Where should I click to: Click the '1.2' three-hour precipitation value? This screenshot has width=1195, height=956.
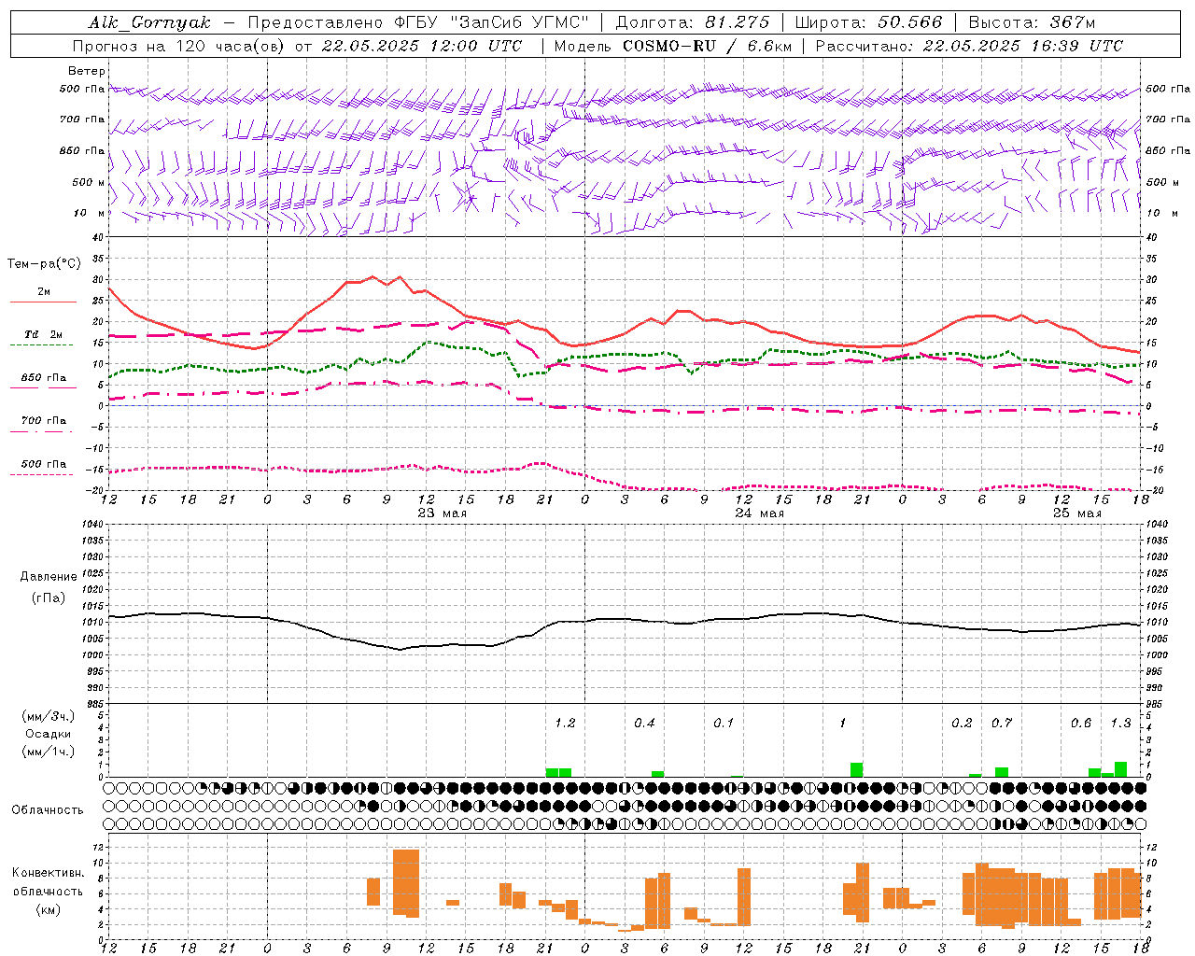(x=565, y=724)
